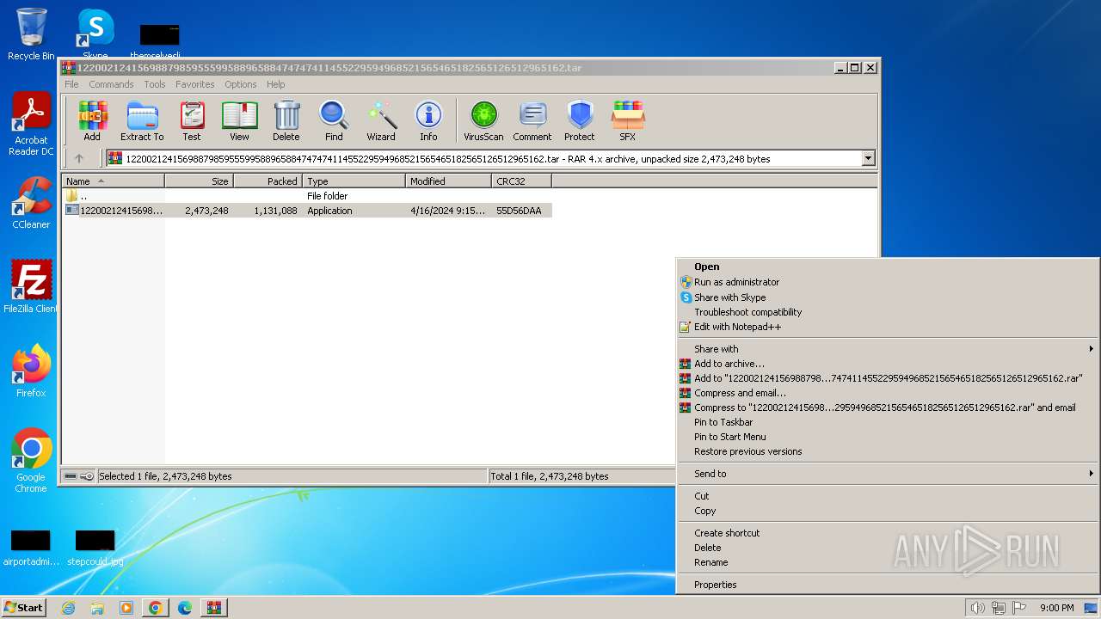Screen dimensions: 1101x619
Task: Open the Help menu
Action: tap(275, 84)
